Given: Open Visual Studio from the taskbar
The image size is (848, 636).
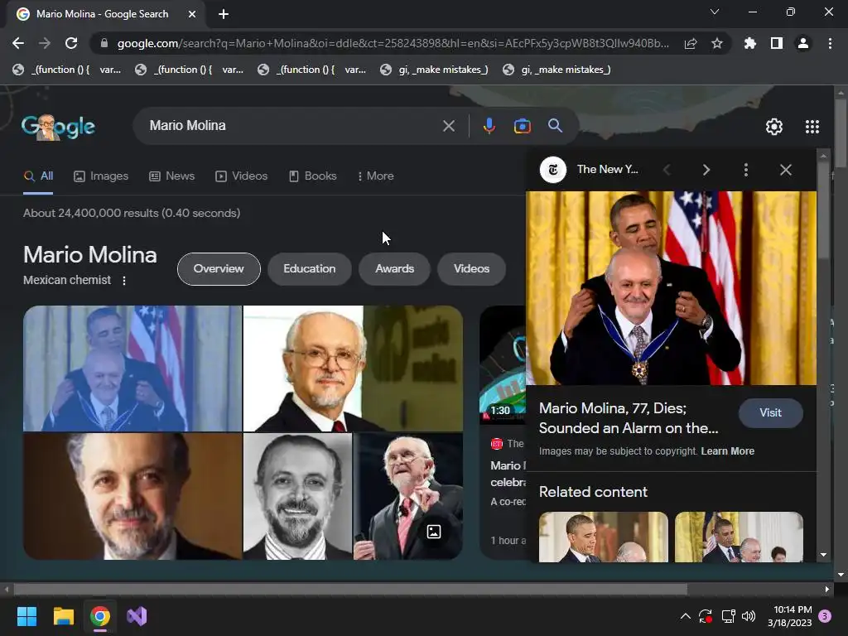Looking at the screenshot, I should click(x=137, y=616).
